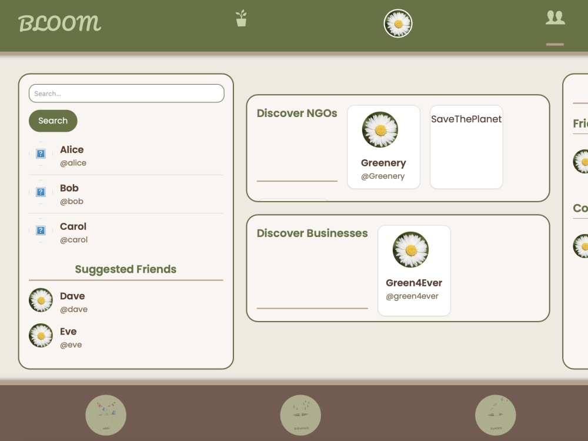
Task: Click the flowers circle icon in footer
Action: point(106,415)
